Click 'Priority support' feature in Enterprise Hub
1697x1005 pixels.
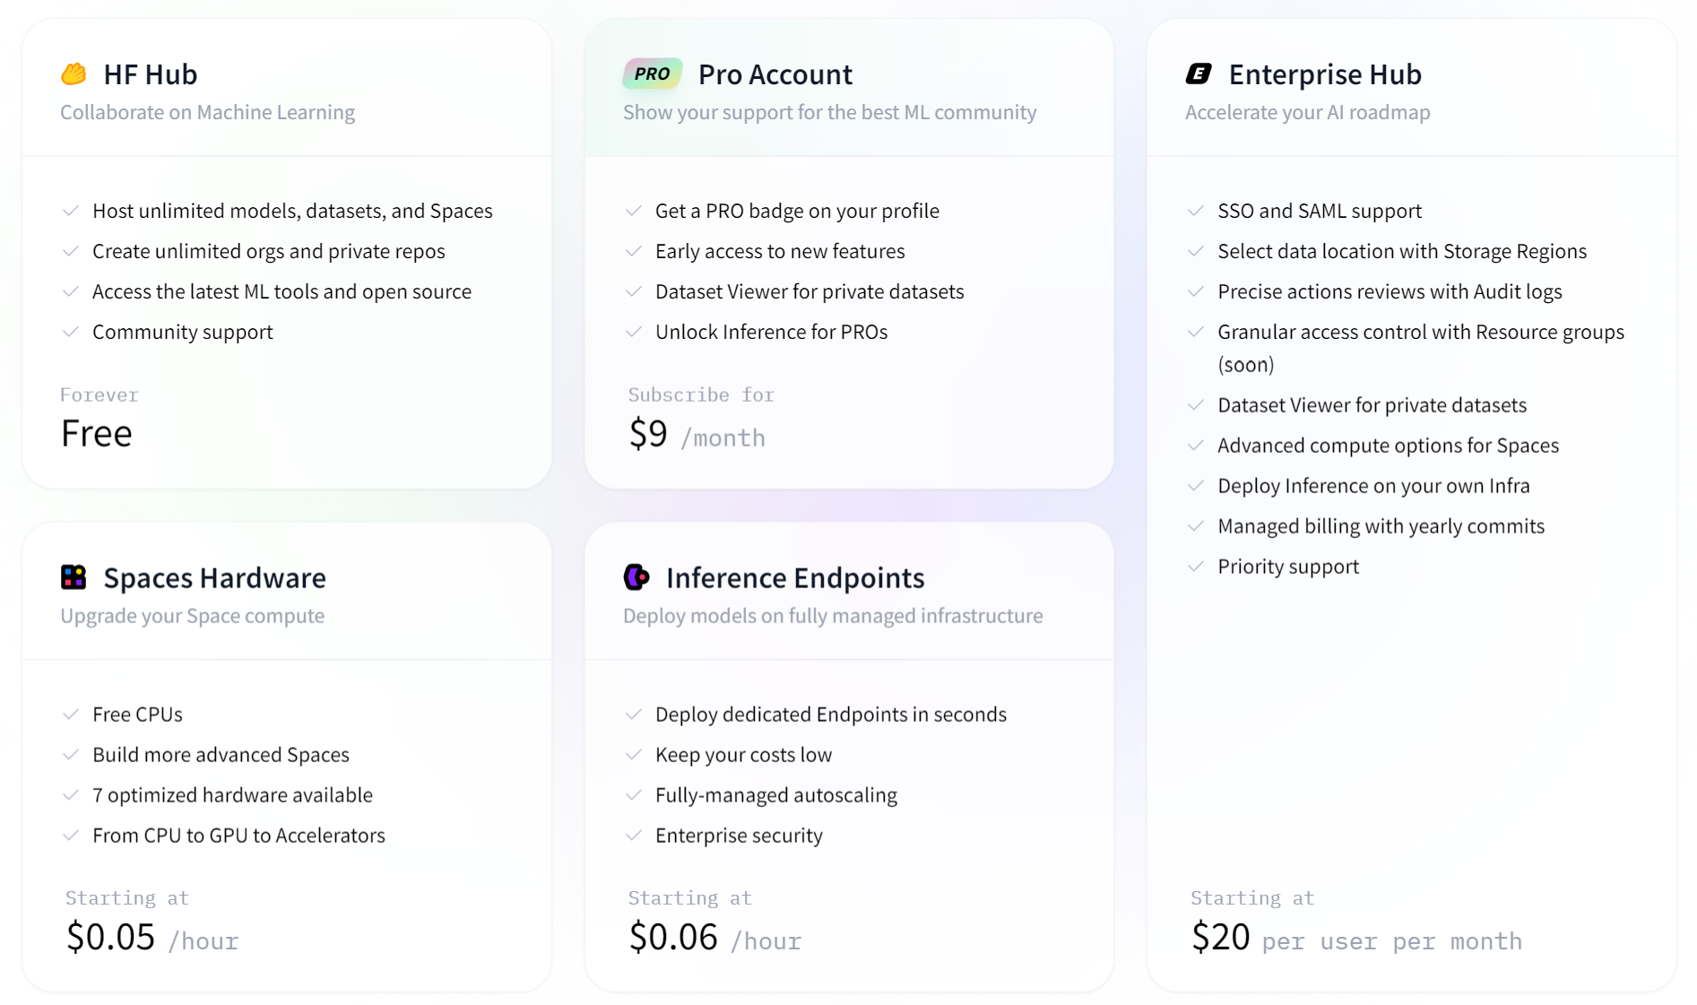[x=1287, y=567]
